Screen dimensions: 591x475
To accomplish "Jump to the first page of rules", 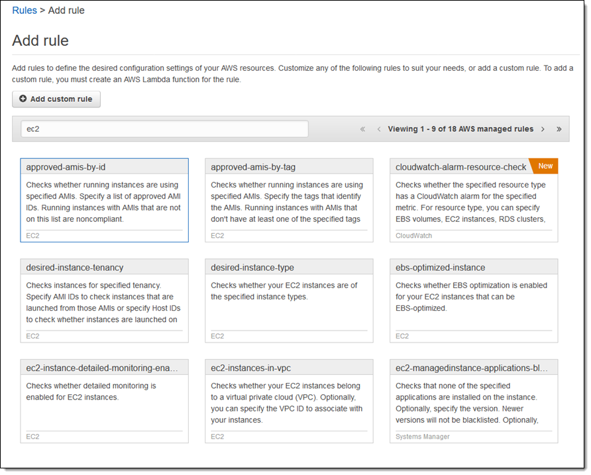I will tap(362, 129).
